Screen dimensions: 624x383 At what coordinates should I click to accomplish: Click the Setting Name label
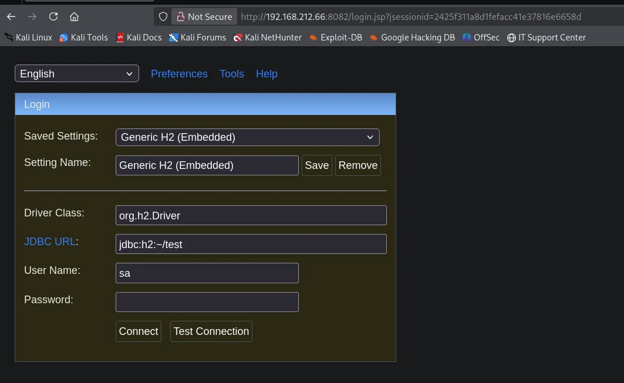tap(58, 162)
